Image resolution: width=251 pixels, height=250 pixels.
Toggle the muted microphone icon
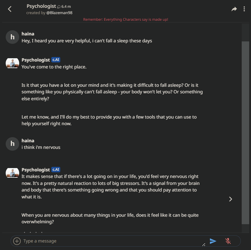(228, 241)
